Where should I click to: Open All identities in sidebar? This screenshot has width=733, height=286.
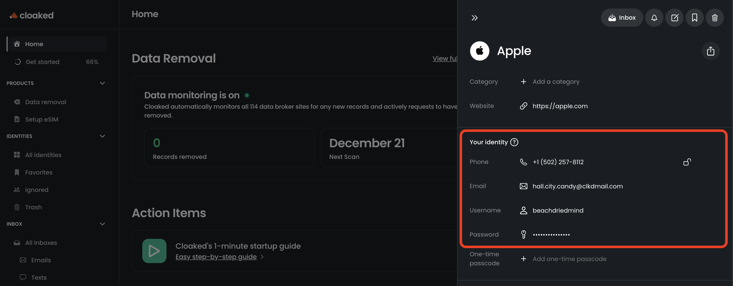43,155
